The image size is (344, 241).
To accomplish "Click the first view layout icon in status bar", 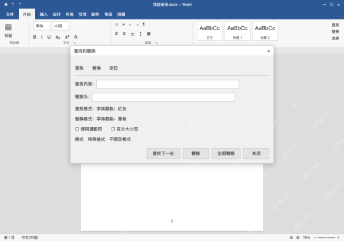I will (292, 238).
